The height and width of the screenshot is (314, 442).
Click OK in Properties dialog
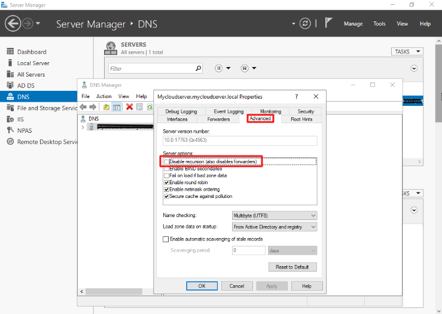point(202,286)
